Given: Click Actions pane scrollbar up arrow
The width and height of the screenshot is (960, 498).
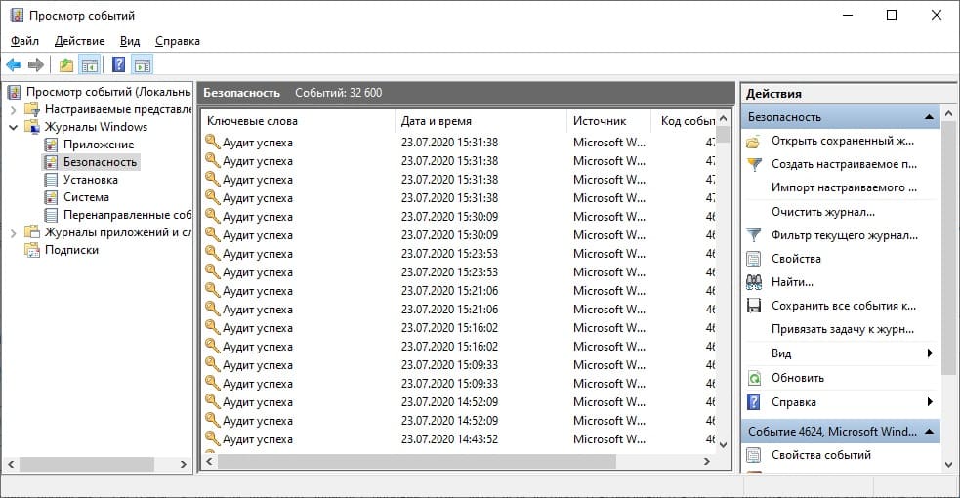Looking at the screenshot, I should tap(949, 114).
